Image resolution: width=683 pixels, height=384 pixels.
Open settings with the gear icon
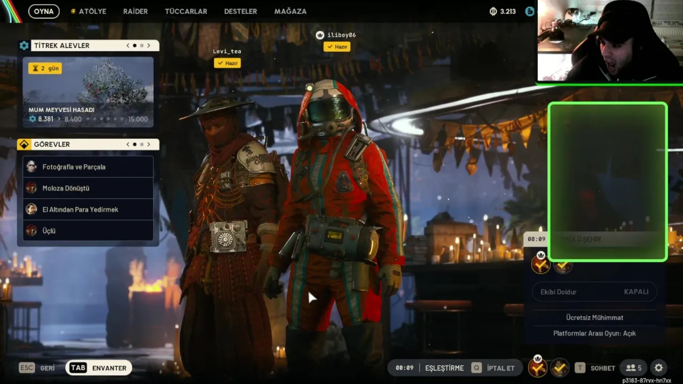pyautogui.click(x=658, y=368)
